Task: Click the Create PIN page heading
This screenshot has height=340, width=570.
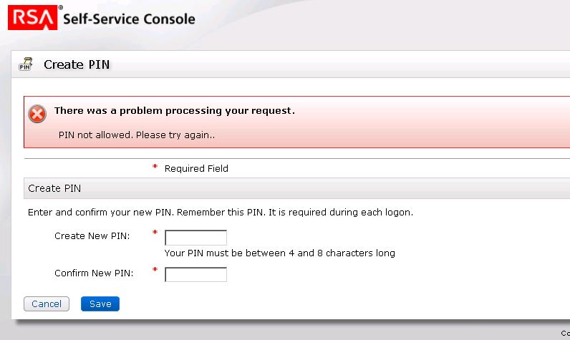Action: click(77, 64)
